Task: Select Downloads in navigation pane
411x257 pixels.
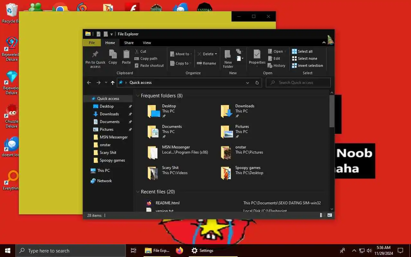Action: pos(109,114)
